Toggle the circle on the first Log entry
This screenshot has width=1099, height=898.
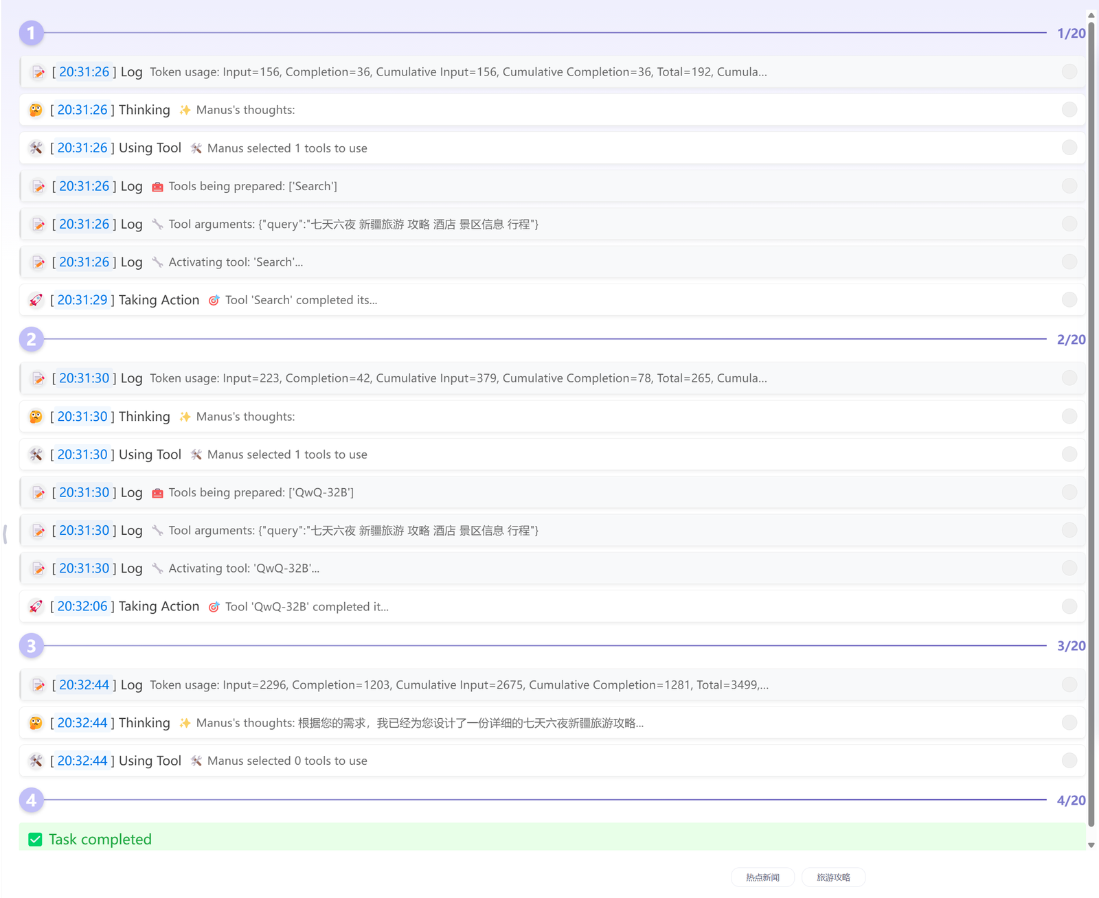click(x=1069, y=71)
